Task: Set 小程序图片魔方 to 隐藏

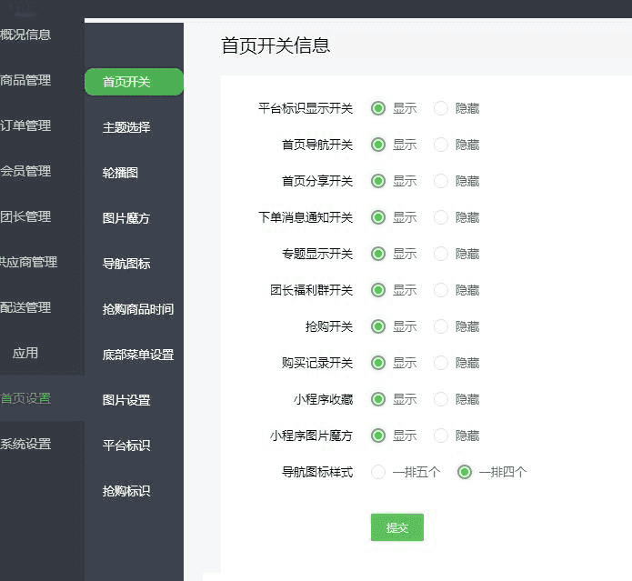Action: pos(441,436)
